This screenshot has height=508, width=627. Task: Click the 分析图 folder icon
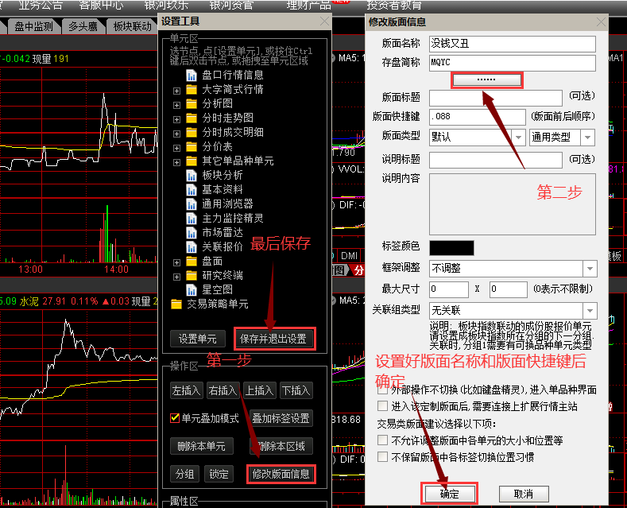(192, 104)
